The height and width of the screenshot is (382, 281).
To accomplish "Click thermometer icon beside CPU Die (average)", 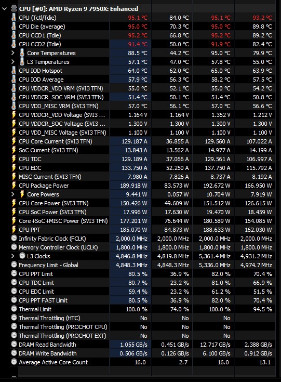I will (x=14, y=27).
